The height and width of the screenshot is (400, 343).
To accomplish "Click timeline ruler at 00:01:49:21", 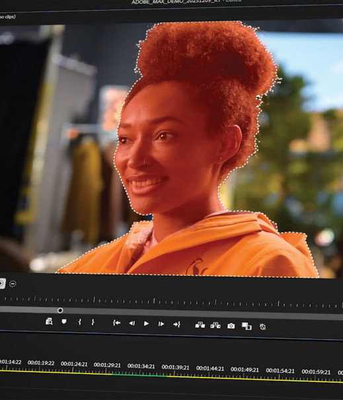I will 245,370.
